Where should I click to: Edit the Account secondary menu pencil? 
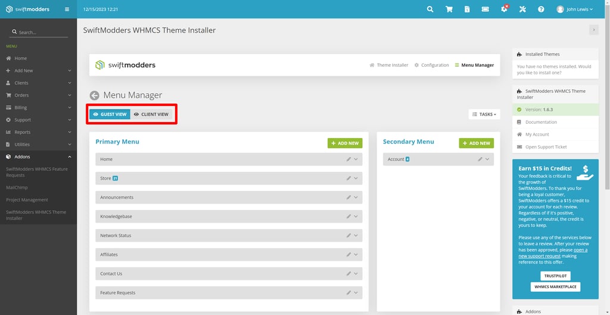(480, 159)
